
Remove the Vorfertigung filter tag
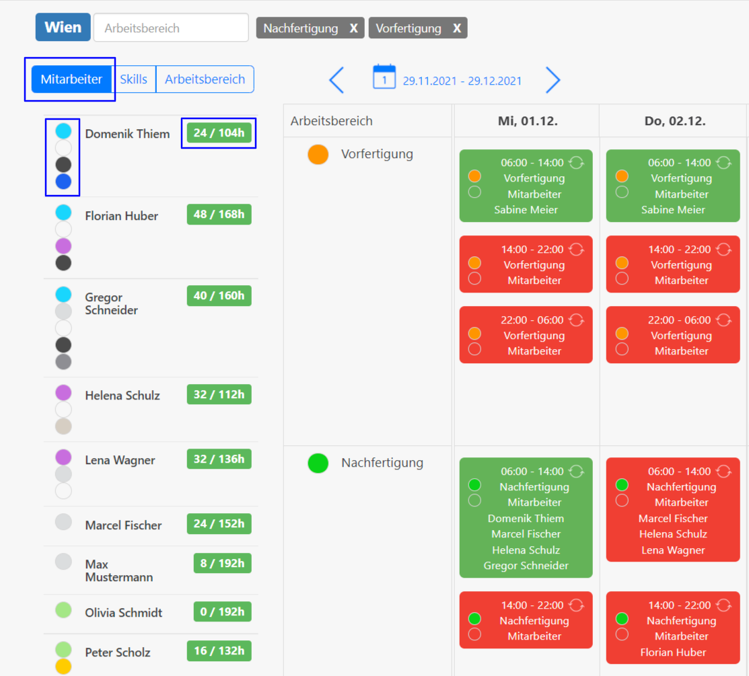pos(457,28)
